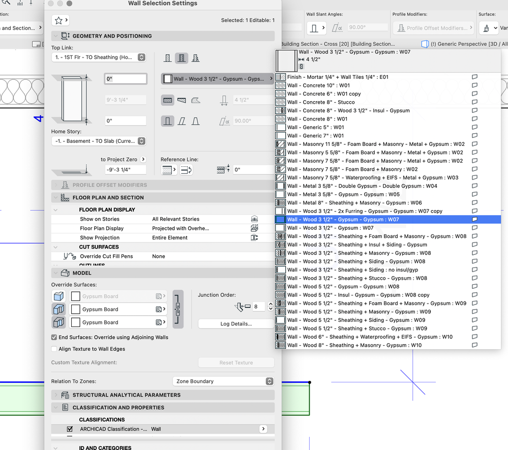The width and height of the screenshot is (508, 450).
Task: Enable Align Texture to Wall Edges
Action: click(54, 349)
